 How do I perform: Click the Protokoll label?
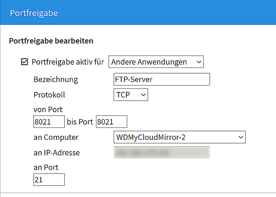[x=49, y=95]
